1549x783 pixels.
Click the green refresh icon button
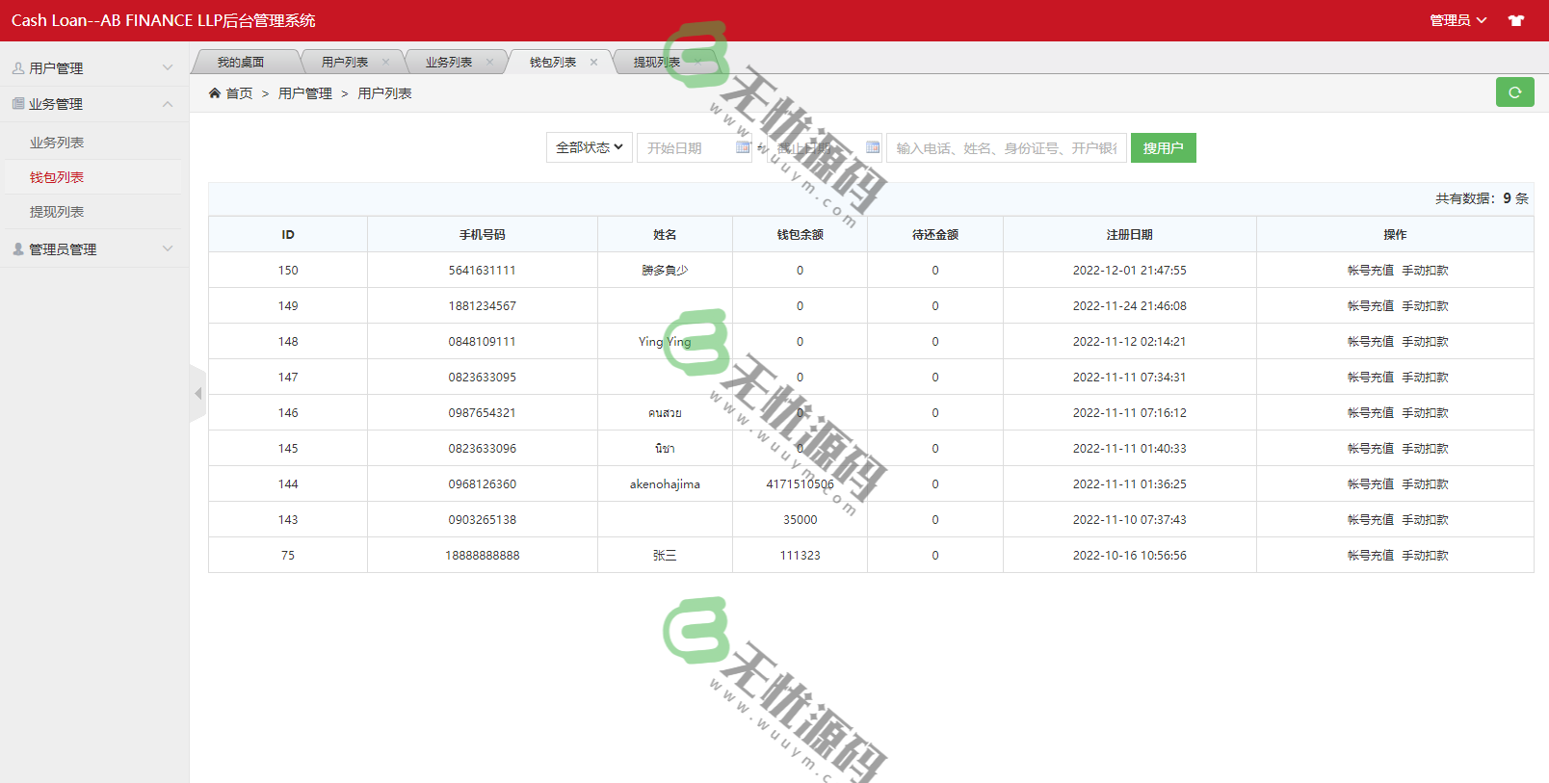tap(1514, 92)
